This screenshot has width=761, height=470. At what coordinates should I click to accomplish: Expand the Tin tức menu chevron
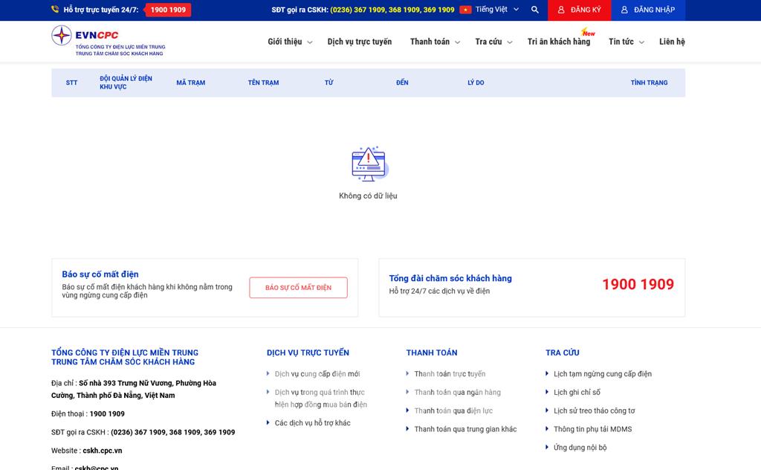click(641, 42)
